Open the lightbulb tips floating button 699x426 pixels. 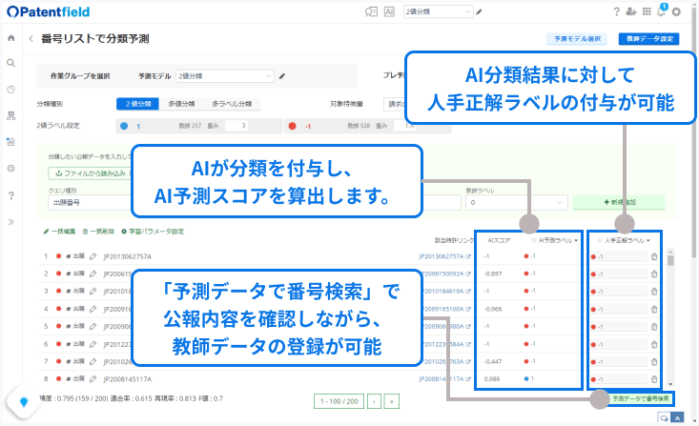click(24, 402)
